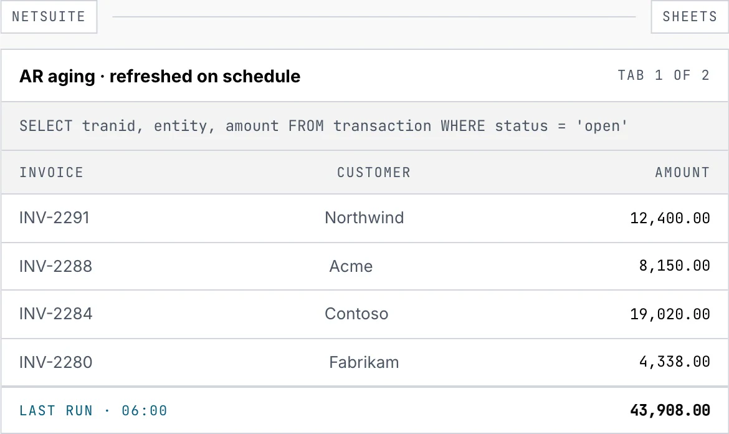Open invoice INV-2284
Viewport: 729px width, 434px height.
56,314
